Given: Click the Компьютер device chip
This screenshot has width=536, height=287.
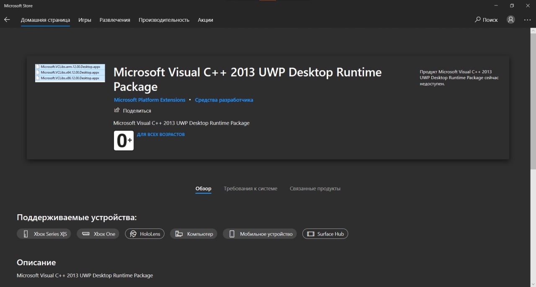Looking at the screenshot, I should pyautogui.click(x=194, y=234).
